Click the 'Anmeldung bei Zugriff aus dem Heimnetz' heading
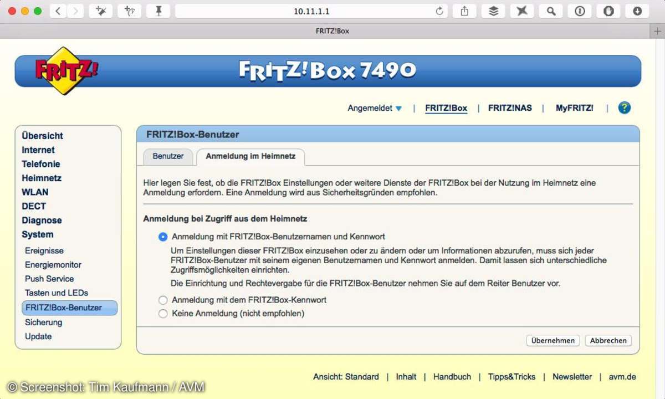This screenshot has height=399, width=665. [225, 219]
